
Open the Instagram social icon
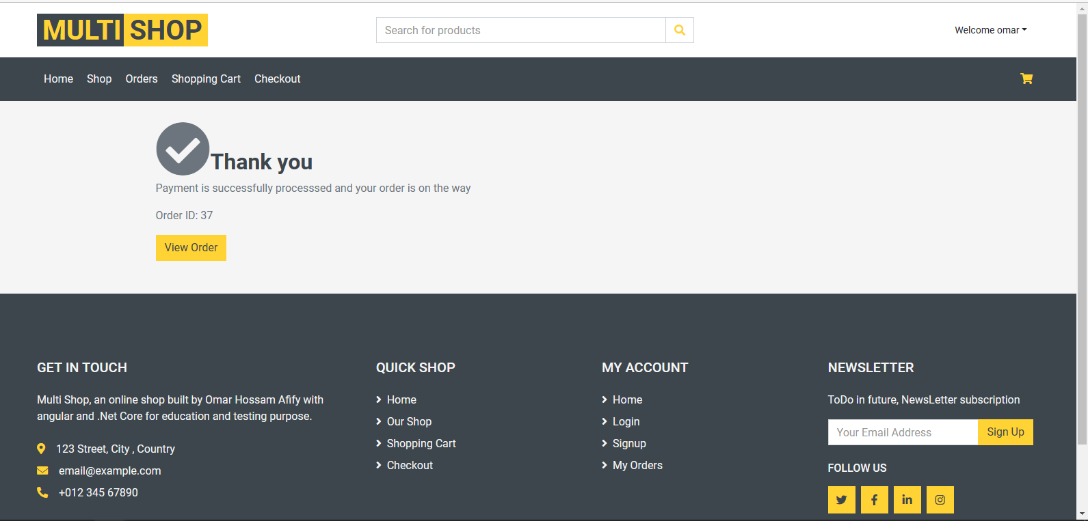[940, 500]
